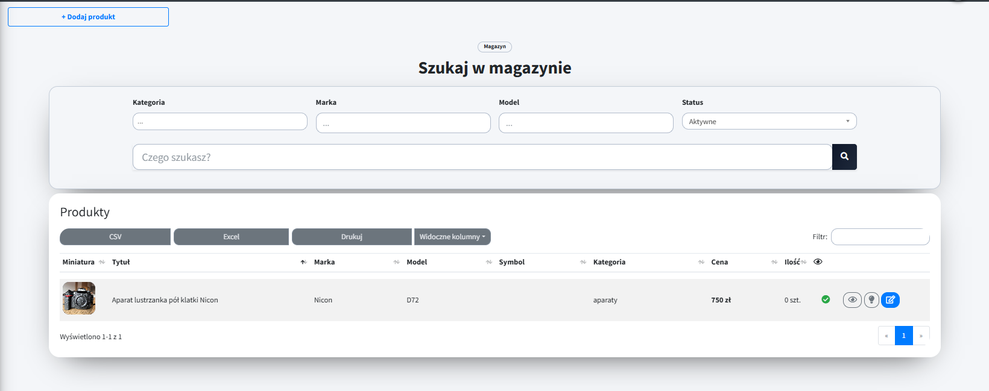
Task: Click the aparaty category cell
Action: [605, 300]
